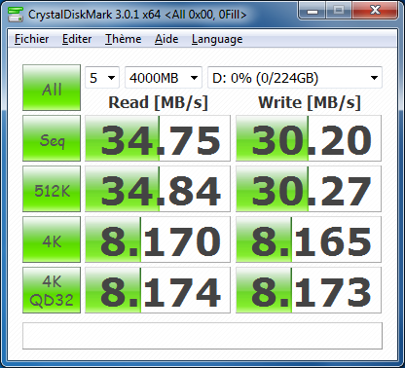Minimize the CrystalDiskMark window
Image resolution: width=405 pixels, height=368 pixels.
[313, 11]
